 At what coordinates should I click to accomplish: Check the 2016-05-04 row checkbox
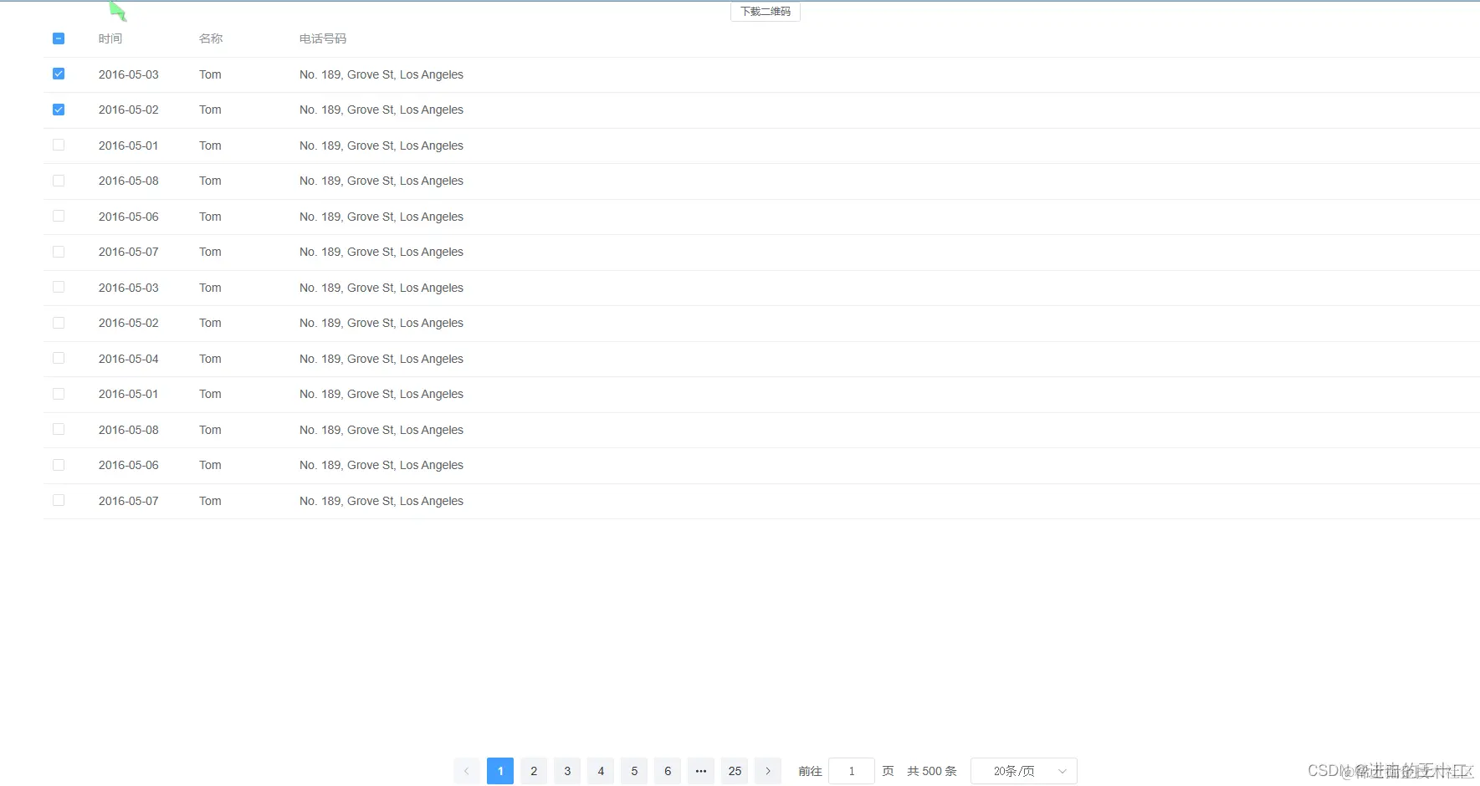[x=59, y=358]
